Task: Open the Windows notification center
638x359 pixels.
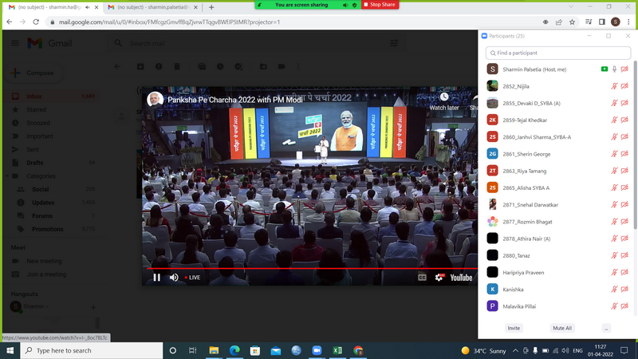Action: [624, 350]
